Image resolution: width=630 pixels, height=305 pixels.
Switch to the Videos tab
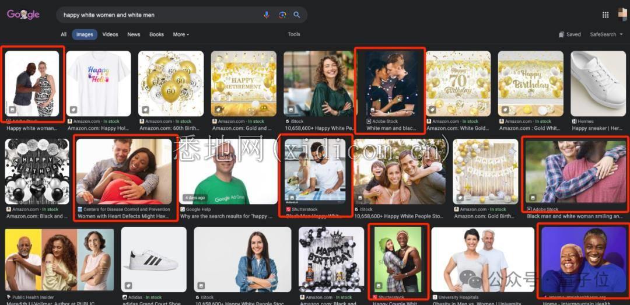click(x=110, y=34)
